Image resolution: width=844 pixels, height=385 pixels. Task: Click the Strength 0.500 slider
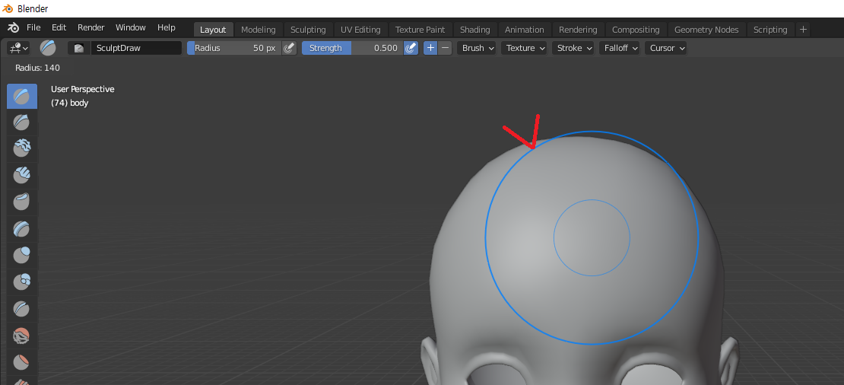pyautogui.click(x=353, y=49)
